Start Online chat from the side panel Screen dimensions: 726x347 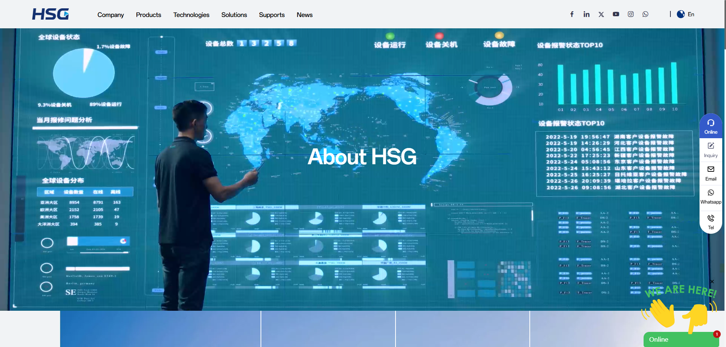711,126
